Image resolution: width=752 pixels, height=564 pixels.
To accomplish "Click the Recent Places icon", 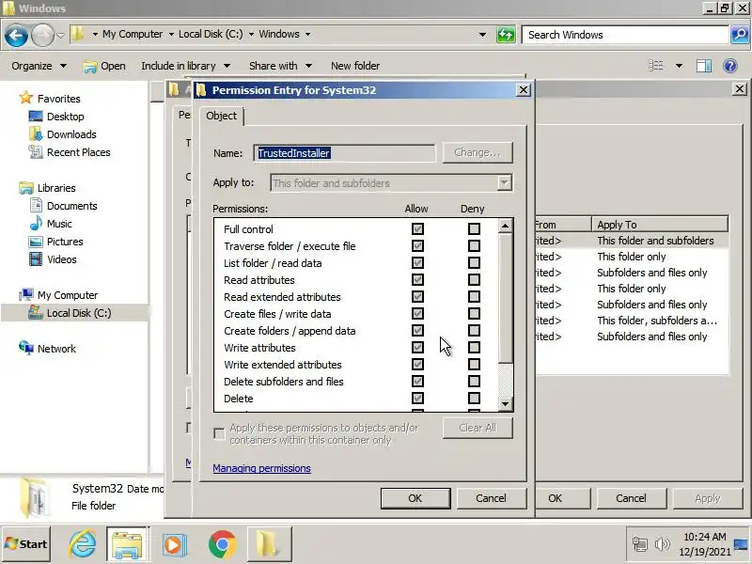I will pyautogui.click(x=36, y=152).
